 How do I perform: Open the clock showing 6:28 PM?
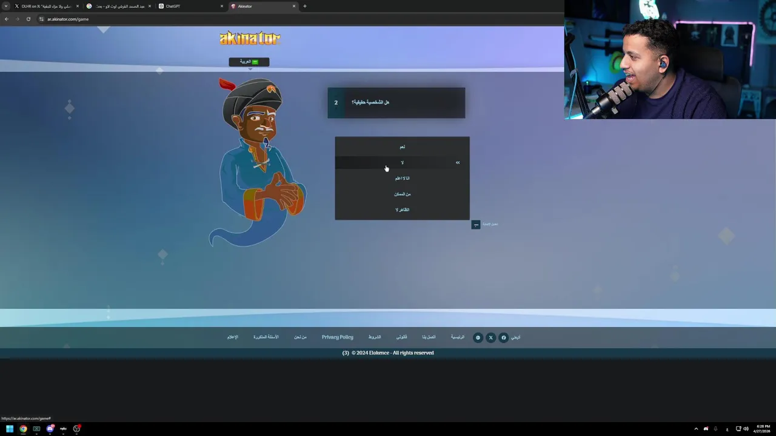(763, 429)
